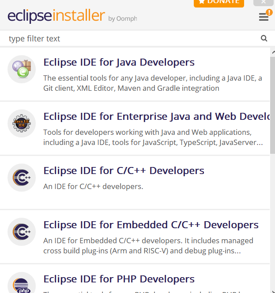Click the DONATE star button
This screenshot has width=275, height=293.
pos(219,3)
